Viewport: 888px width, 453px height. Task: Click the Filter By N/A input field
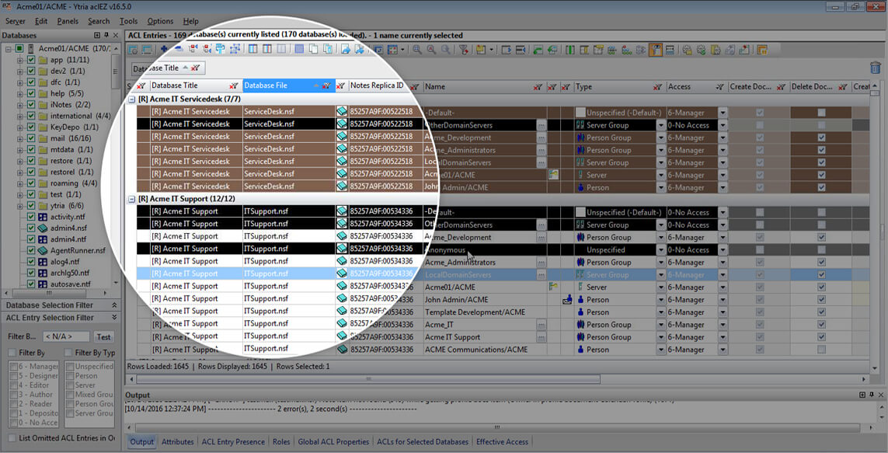(x=66, y=336)
